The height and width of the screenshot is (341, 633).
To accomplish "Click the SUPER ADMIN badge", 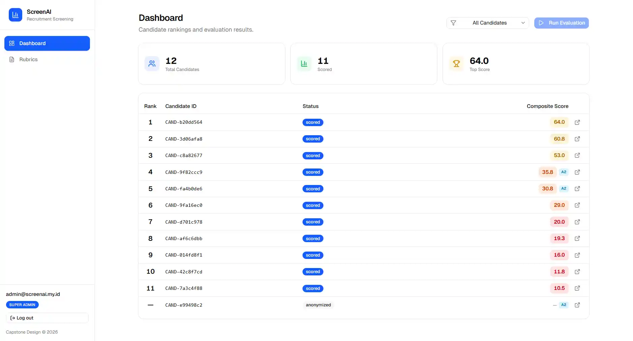I will 22,305.
